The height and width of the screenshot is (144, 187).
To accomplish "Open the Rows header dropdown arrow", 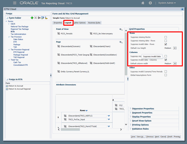I will (86, 111).
